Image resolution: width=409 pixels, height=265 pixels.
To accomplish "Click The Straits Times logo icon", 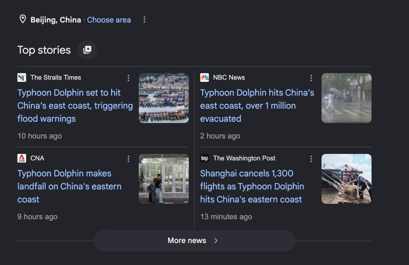I will [22, 78].
